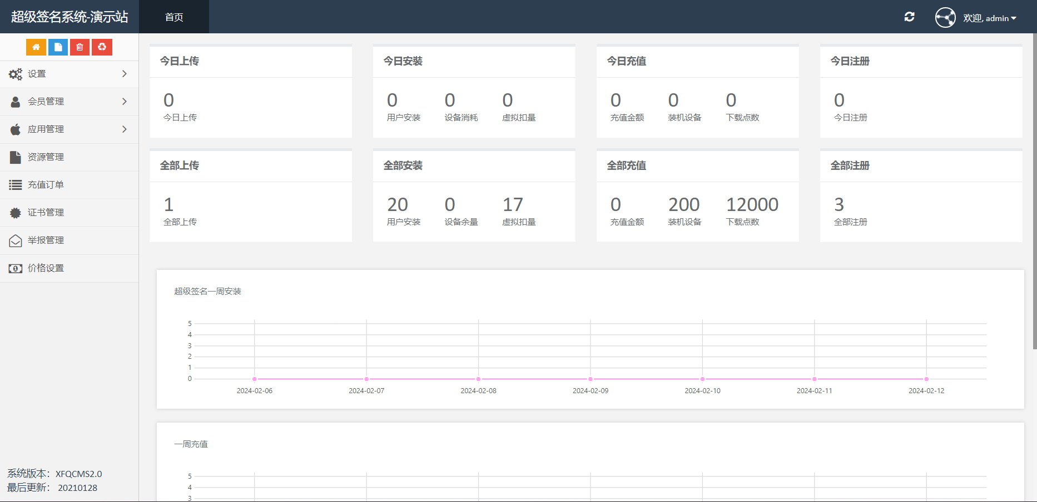
Task: Open 资源管理 in the sidebar
Action: tap(69, 157)
